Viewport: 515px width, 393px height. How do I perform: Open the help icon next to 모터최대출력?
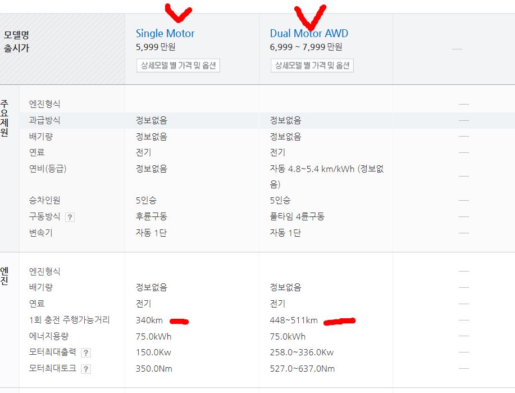tap(85, 353)
